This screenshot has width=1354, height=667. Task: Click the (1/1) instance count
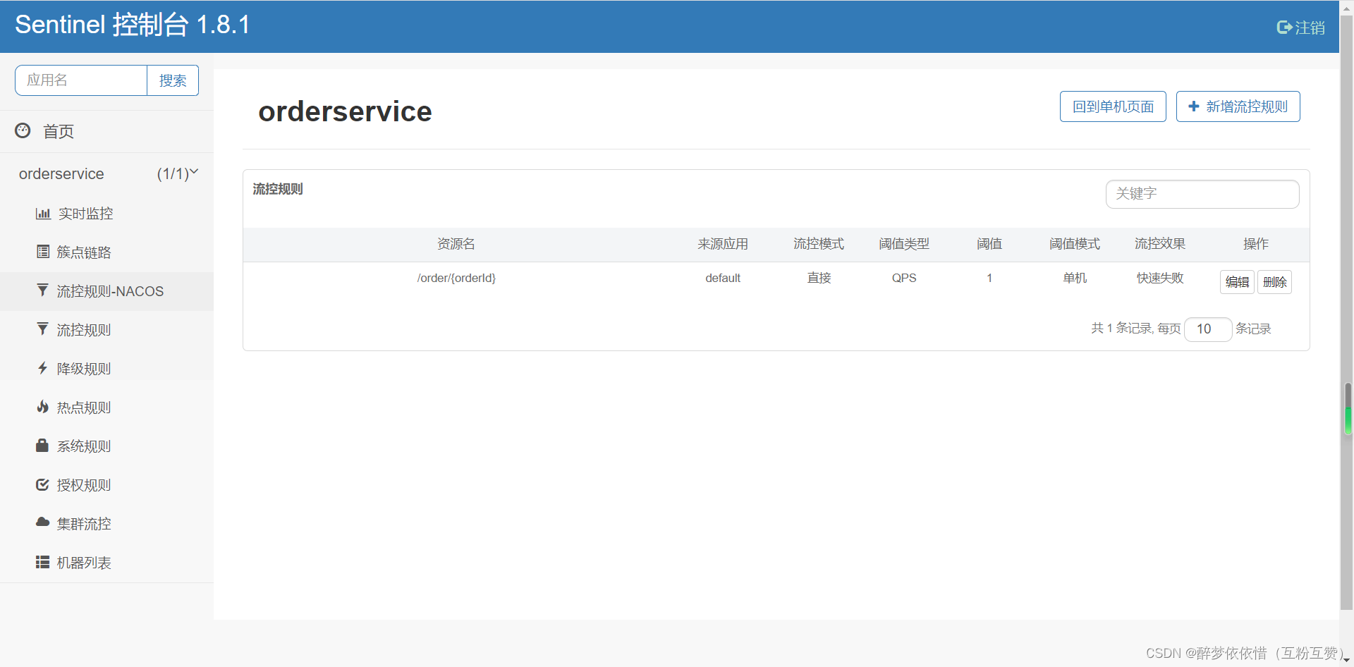pyautogui.click(x=173, y=173)
